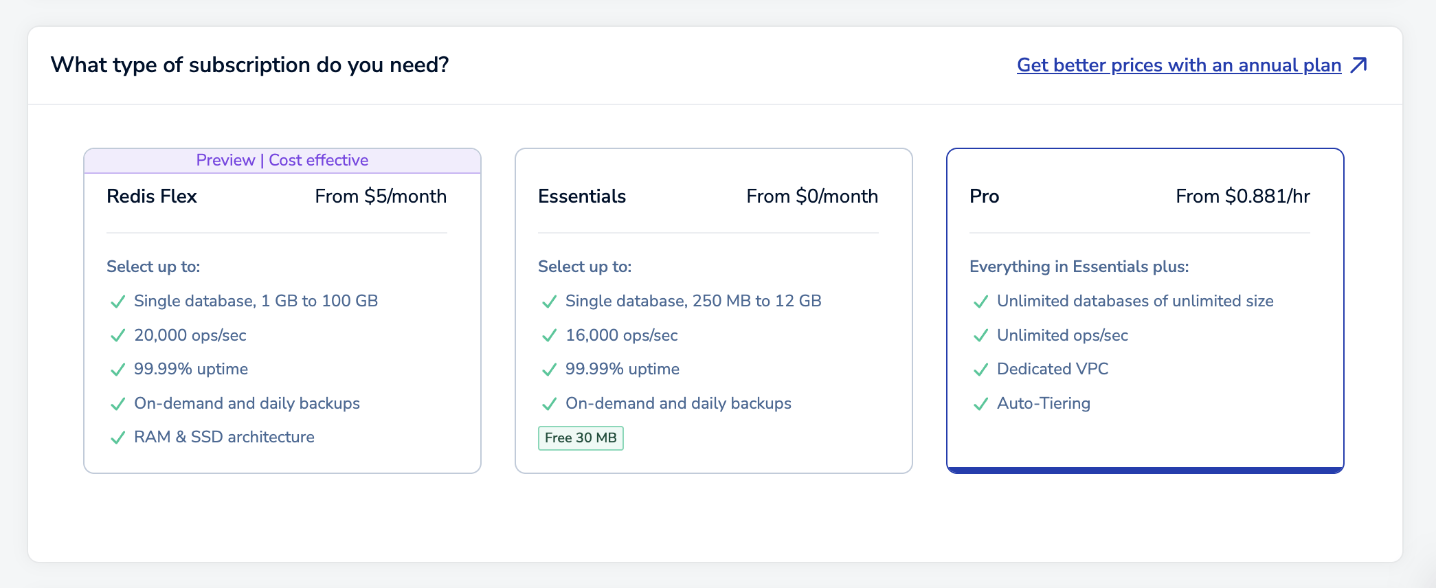1436x588 pixels.
Task: Click the 'Pro' plan title
Action: 985,196
